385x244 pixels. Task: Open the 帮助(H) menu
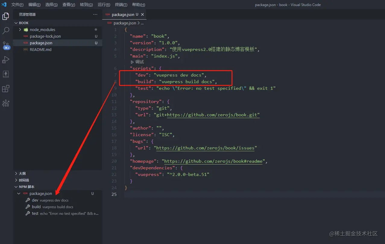point(138,5)
